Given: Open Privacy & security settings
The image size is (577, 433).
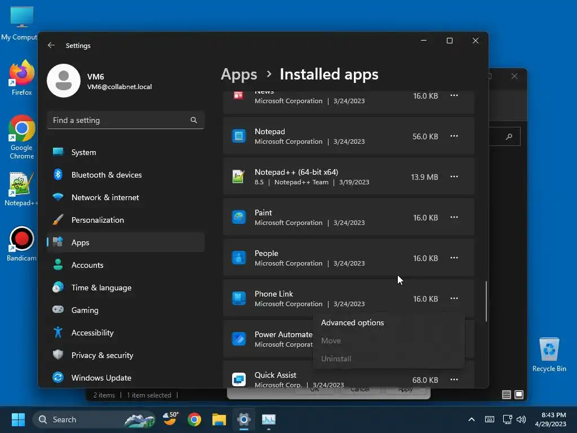Looking at the screenshot, I should [x=126, y=355].
